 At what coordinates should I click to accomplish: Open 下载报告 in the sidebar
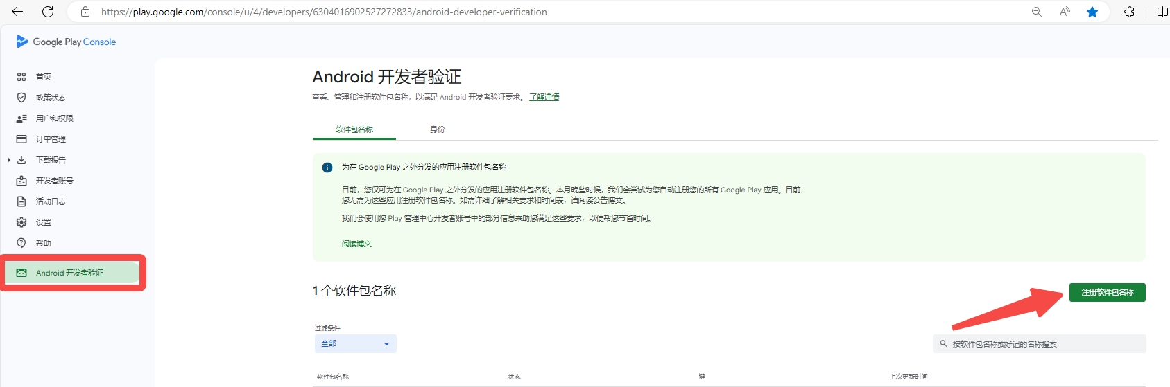(x=51, y=160)
